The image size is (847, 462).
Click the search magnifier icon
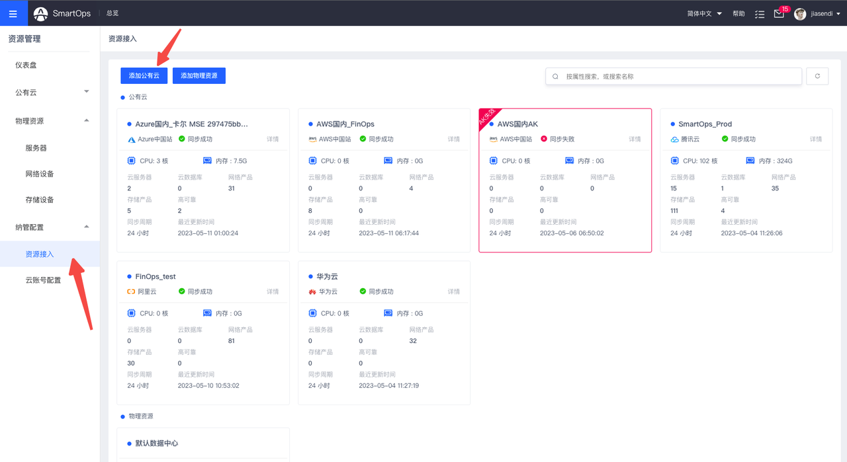click(x=555, y=77)
